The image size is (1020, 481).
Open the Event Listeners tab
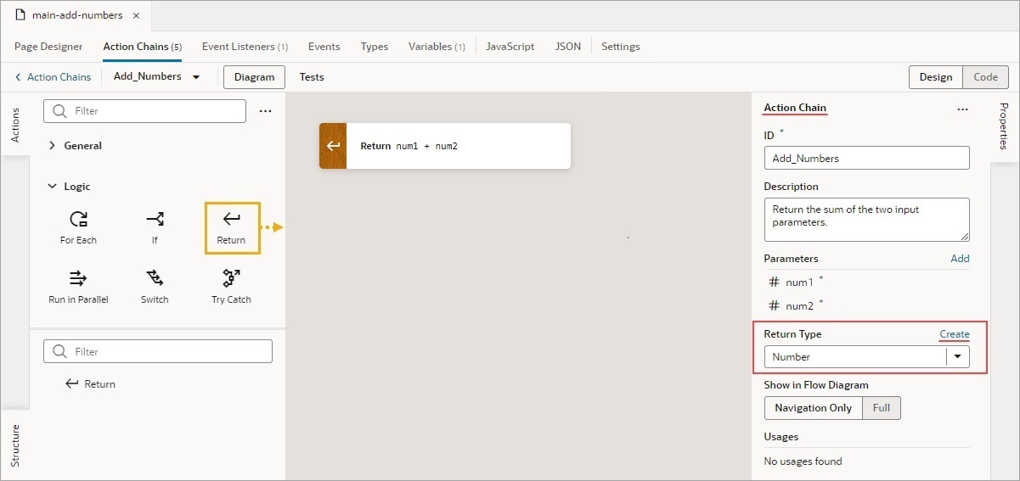(x=245, y=47)
